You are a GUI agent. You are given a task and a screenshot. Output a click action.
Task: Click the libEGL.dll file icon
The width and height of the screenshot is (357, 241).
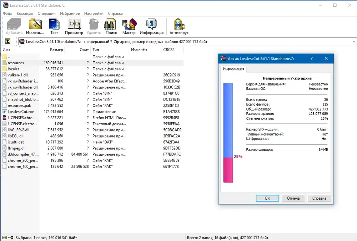[4, 136]
